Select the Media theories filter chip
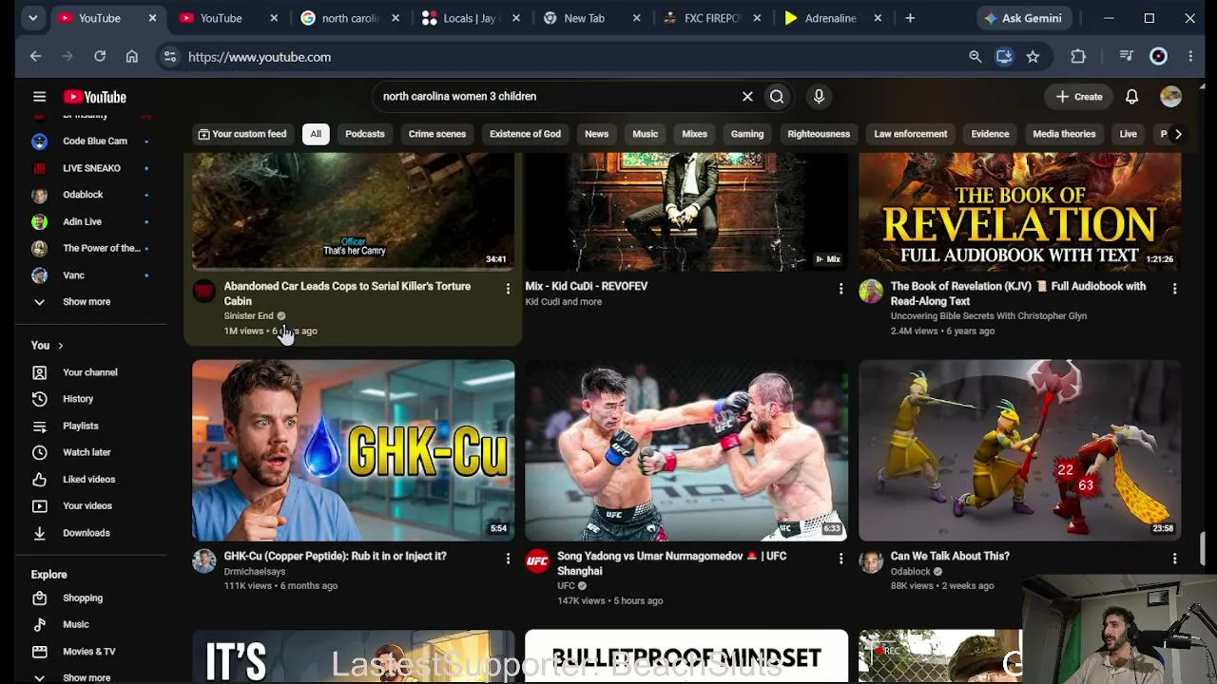The width and height of the screenshot is (1217, 684). point(1064,134)
